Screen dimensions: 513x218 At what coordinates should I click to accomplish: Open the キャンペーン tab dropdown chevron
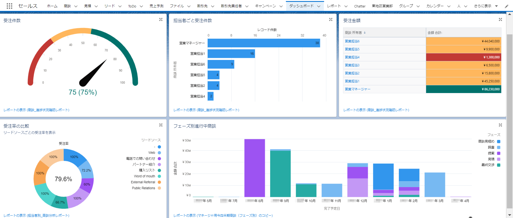pos(281,6)
